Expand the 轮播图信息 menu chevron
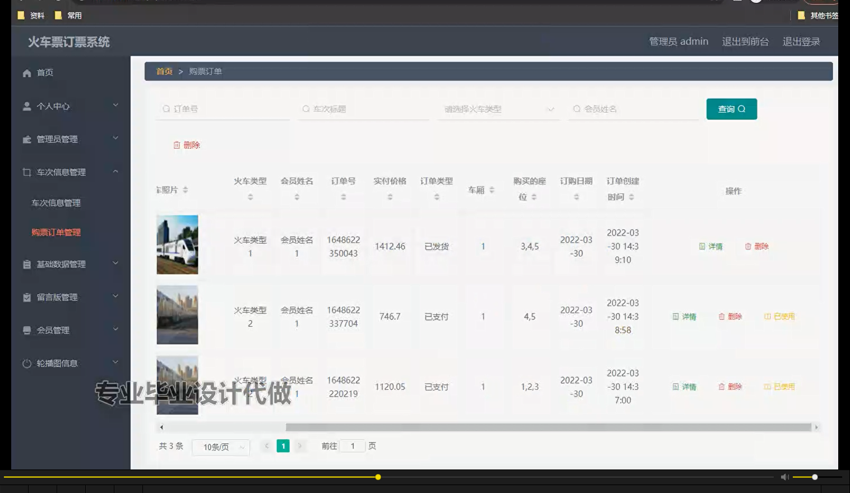This screenshot has height=493, width=850. coord(116,362)
